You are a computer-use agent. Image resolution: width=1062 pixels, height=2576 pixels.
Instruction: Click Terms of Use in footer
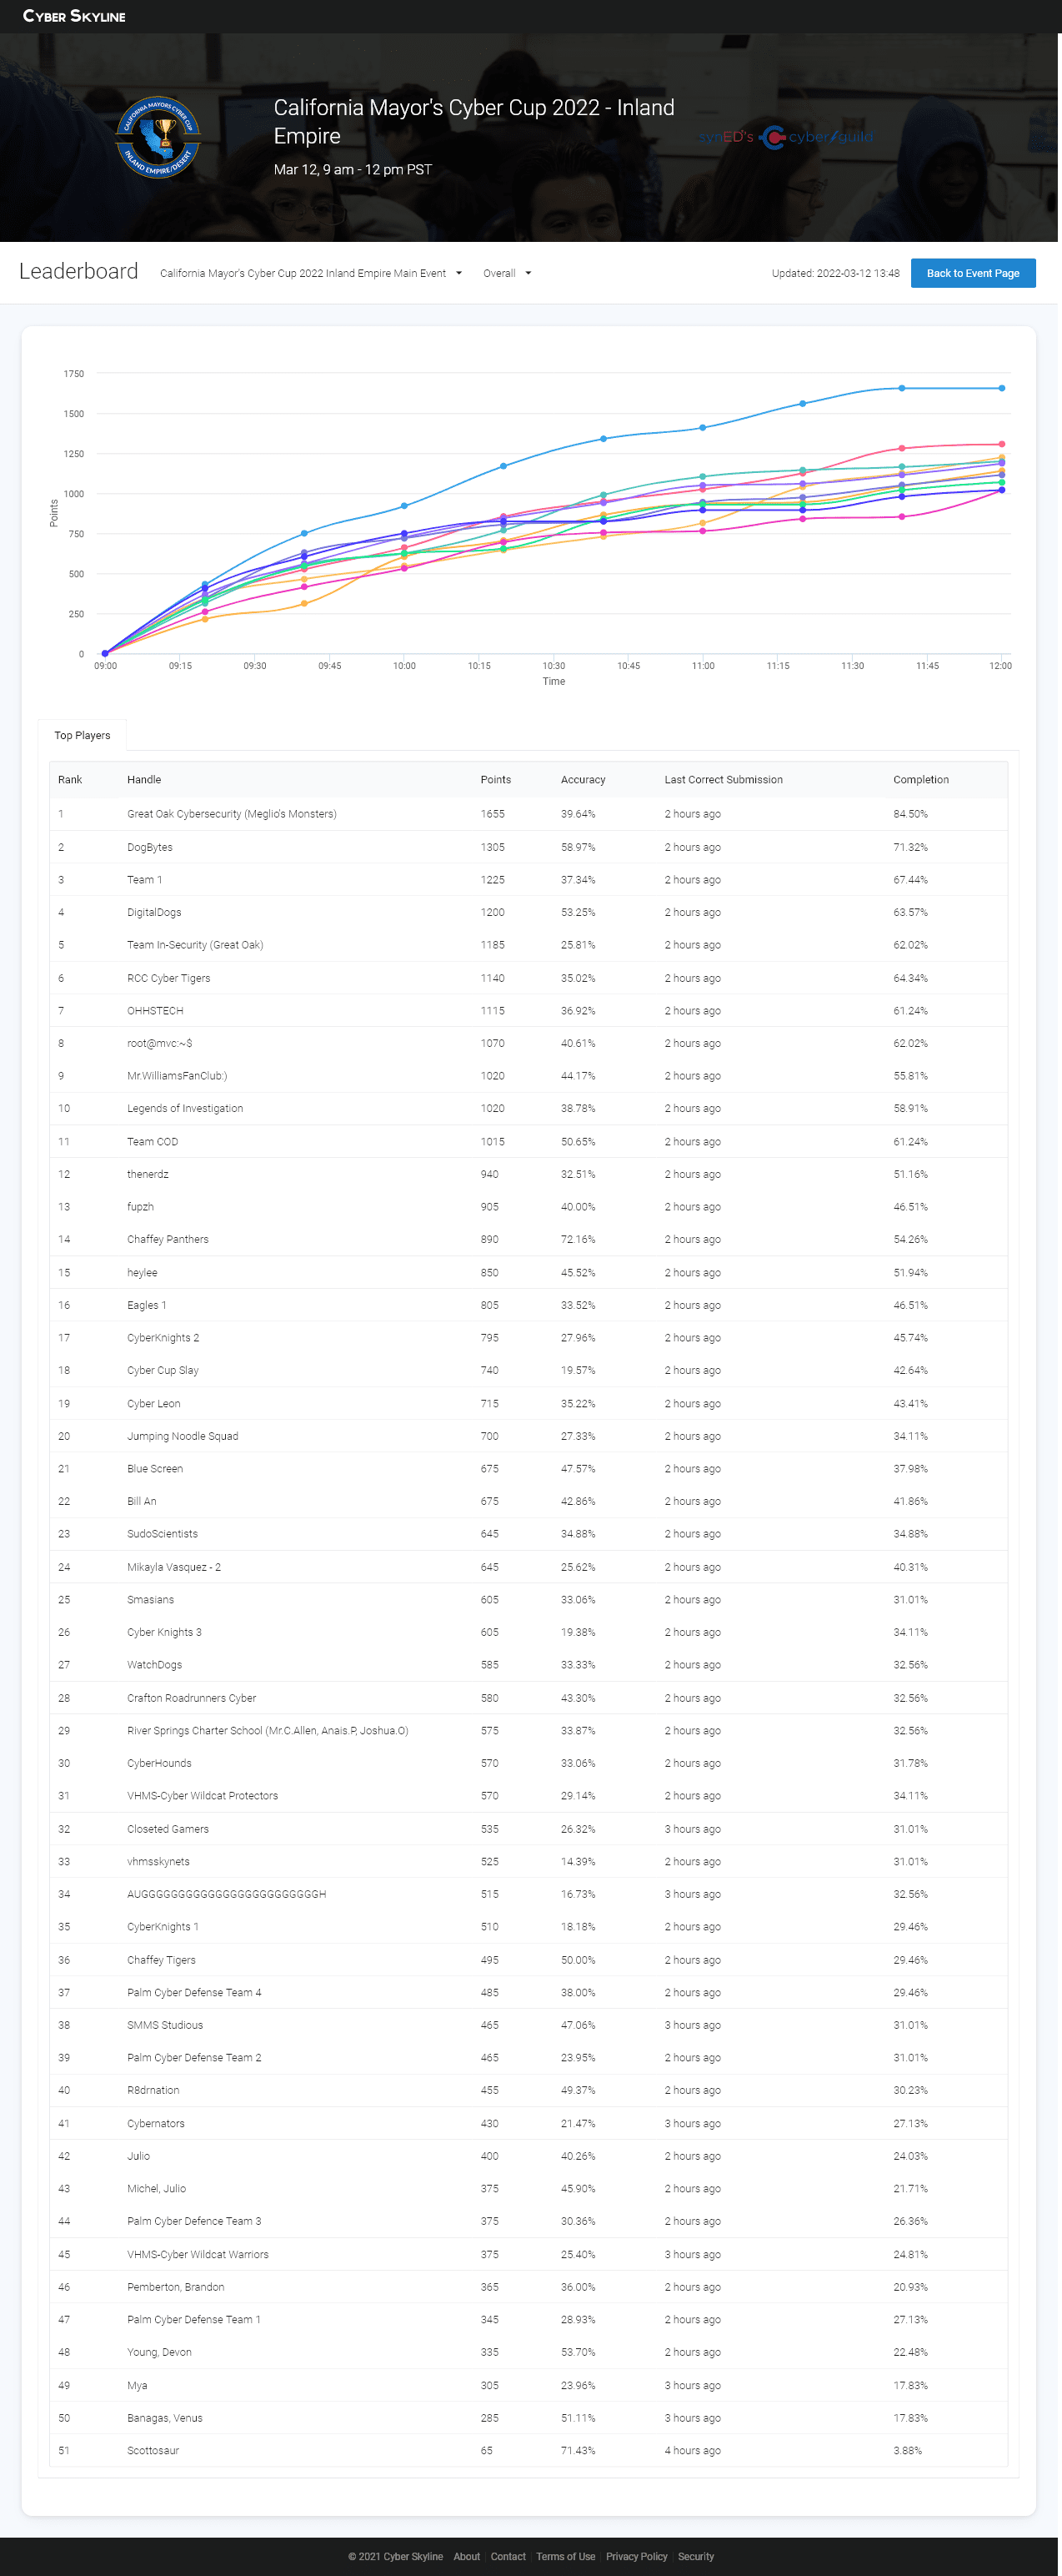pos(565,2556)
